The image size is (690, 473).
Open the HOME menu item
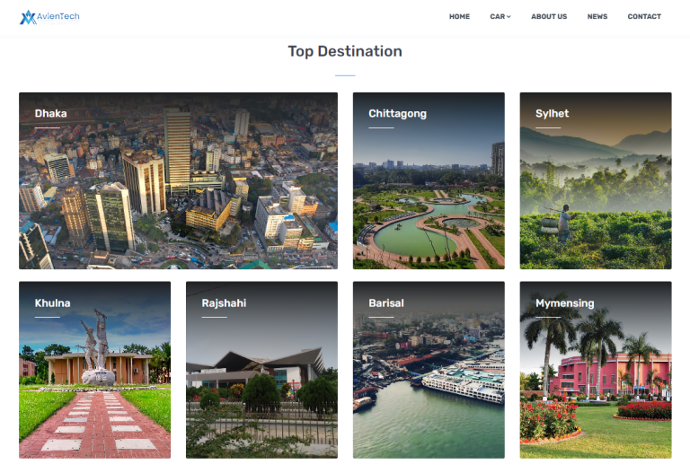[459, 17]
